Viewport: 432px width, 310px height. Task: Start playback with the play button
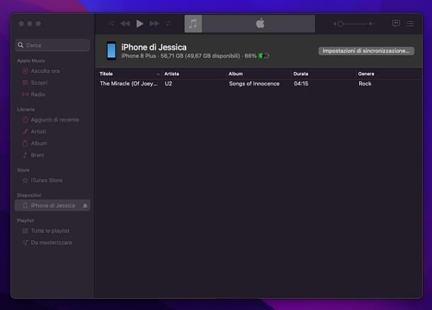140,23
